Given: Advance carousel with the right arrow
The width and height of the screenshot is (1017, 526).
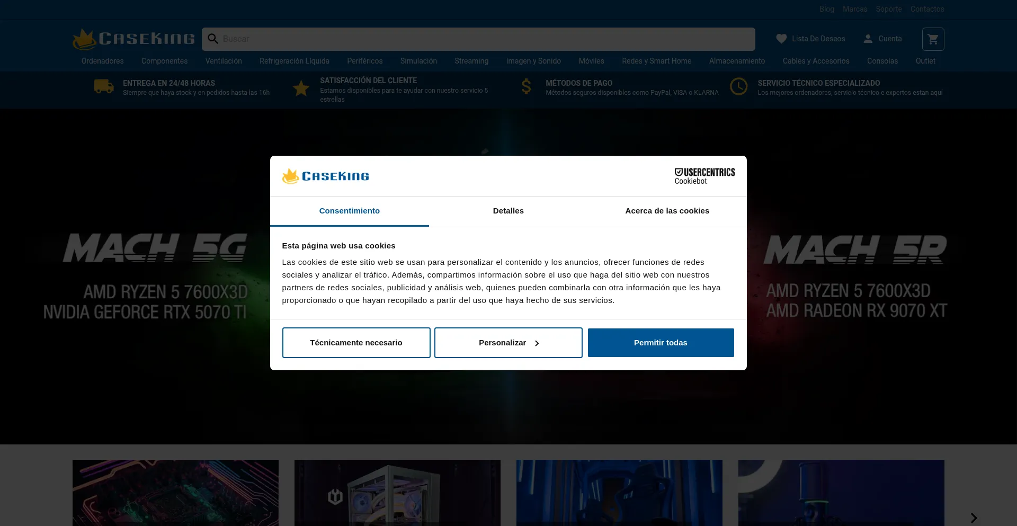Looking at the screenshot, I should (x=974, y=518).
